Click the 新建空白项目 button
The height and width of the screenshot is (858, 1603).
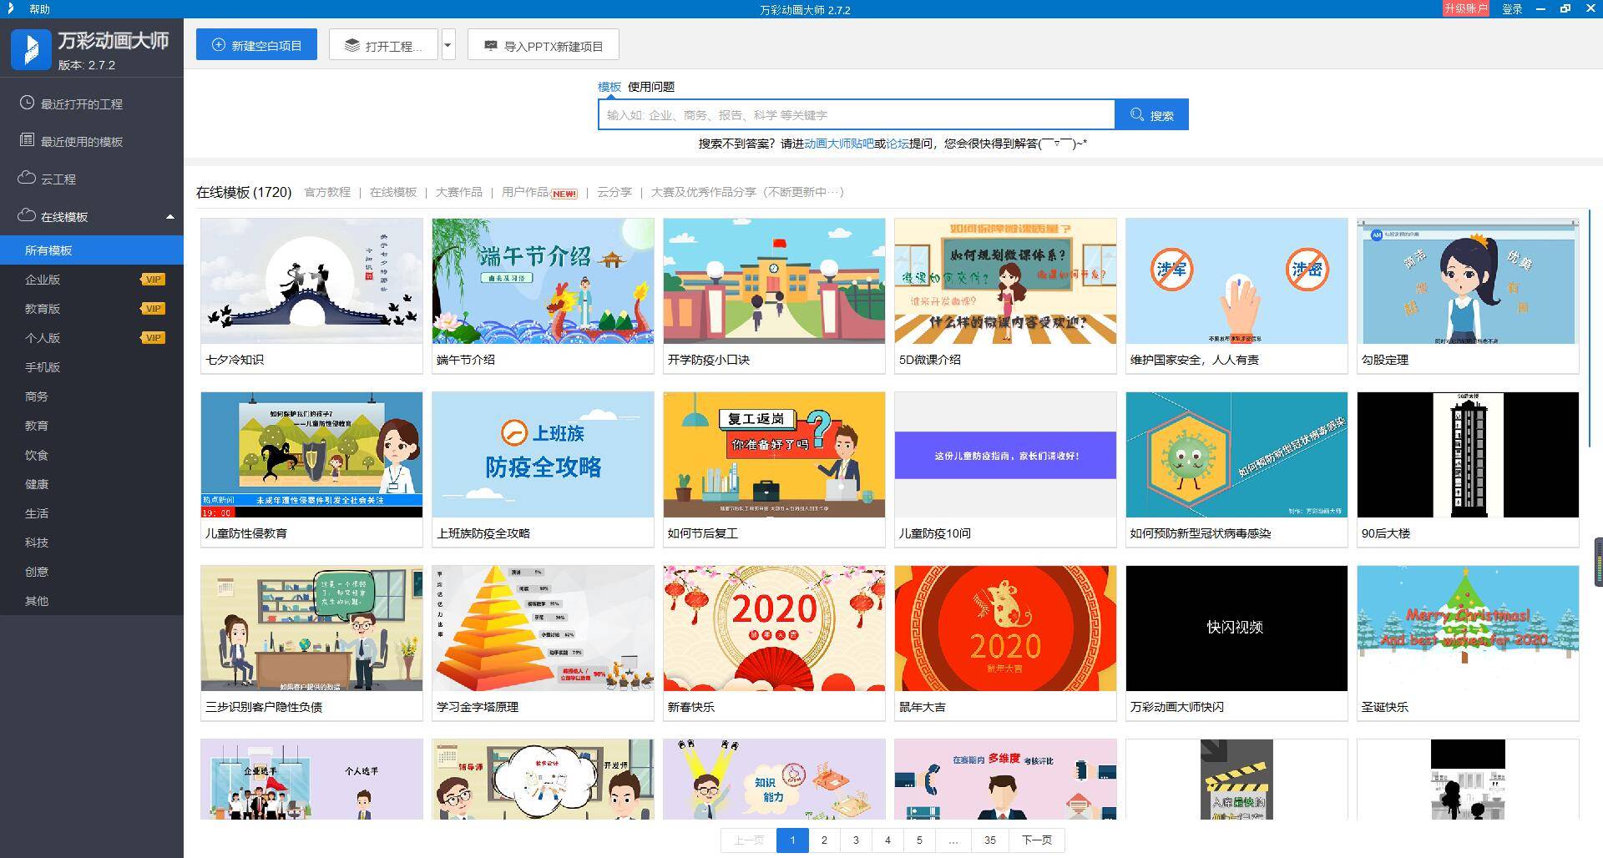[256, 45]
